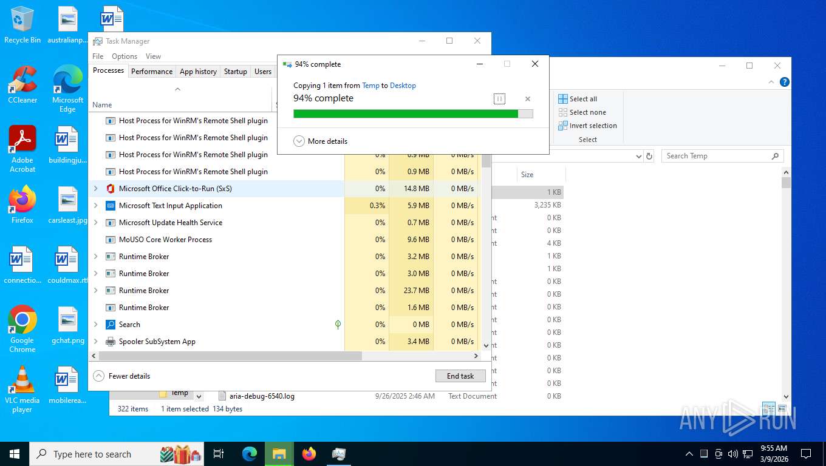
Task: Select the connectio... Word document on desktop
Action: click(22, 265)
